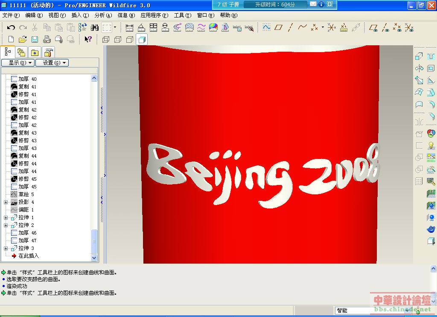The width and height of the screenshot is (437, 317).
Task: Open the 工具(T) menu
Action: click(x=183, y=15)
